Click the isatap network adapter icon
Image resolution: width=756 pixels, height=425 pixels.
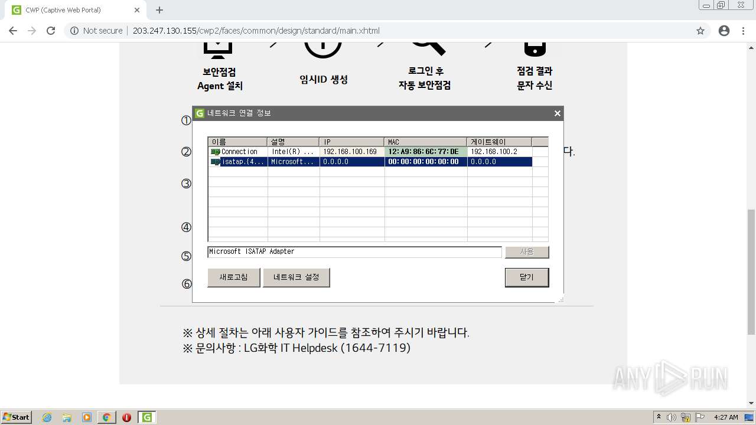[215, 162]
